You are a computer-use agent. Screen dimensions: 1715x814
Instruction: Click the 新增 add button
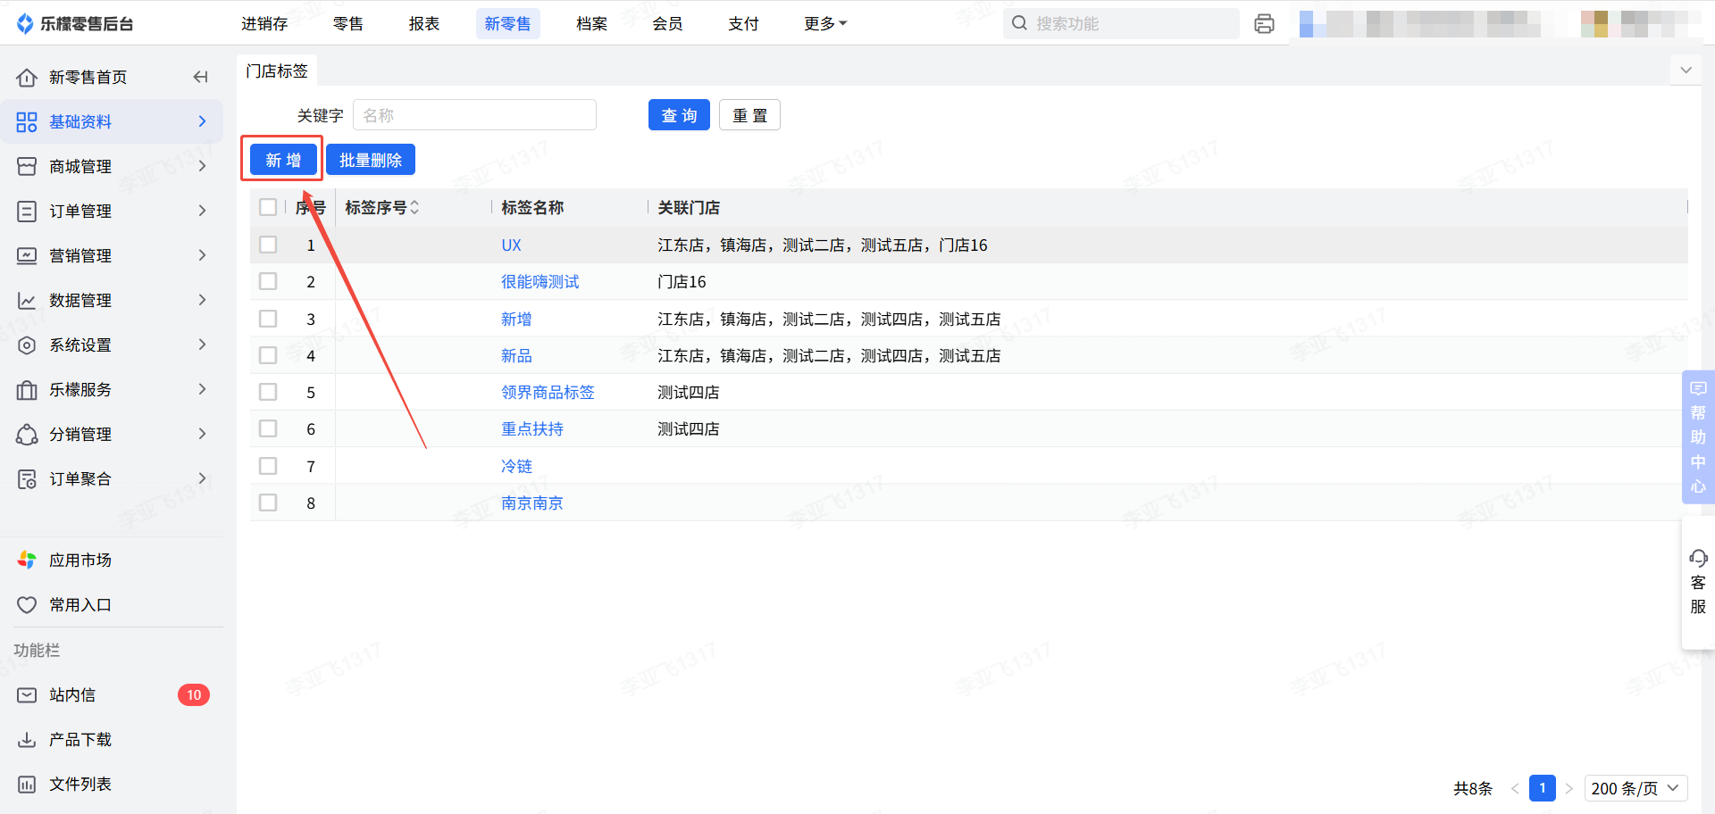coord(283,160)
